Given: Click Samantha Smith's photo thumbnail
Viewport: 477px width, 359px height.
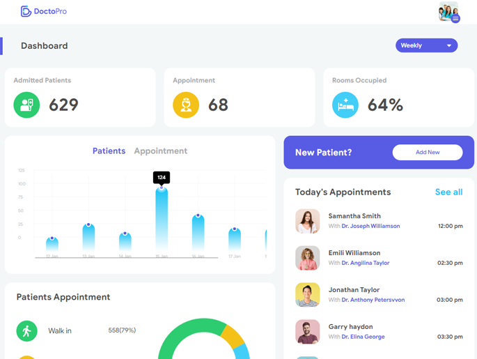Looking at the screenshot, I should pos(308,221).
